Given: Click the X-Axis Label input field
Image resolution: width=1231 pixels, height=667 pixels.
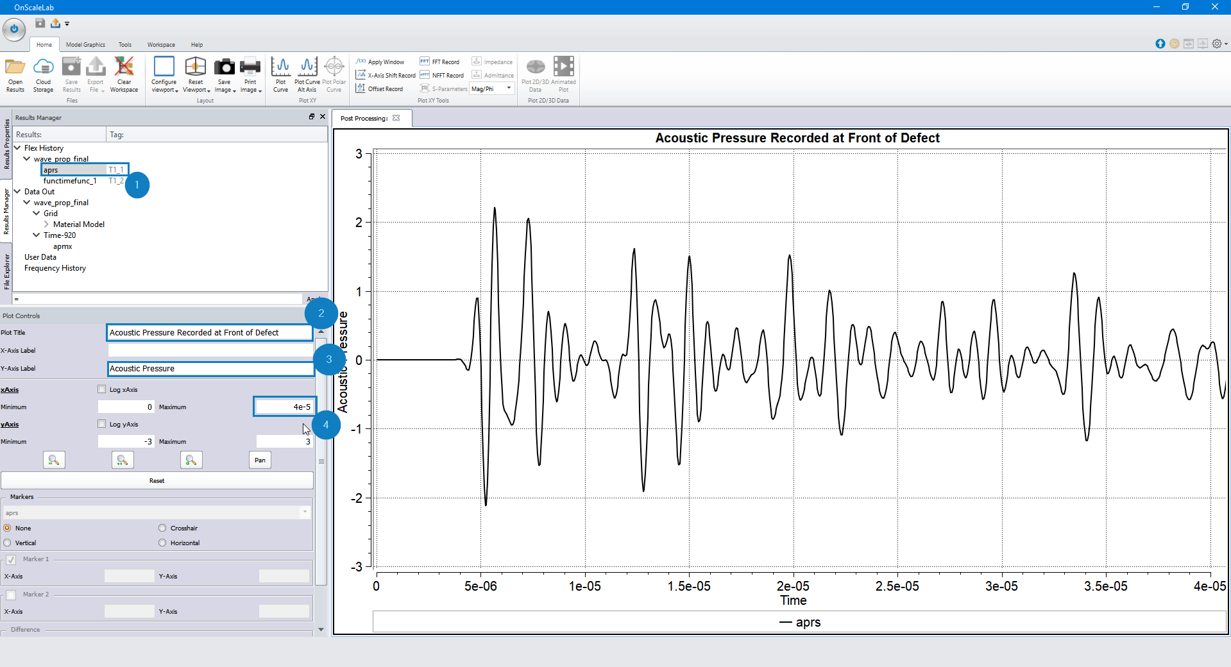Looking at the screenshot, I should click(210, 350).
